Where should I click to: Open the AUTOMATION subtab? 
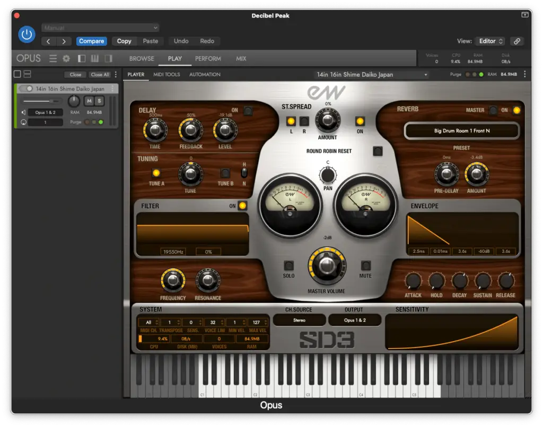click(205, 74)
